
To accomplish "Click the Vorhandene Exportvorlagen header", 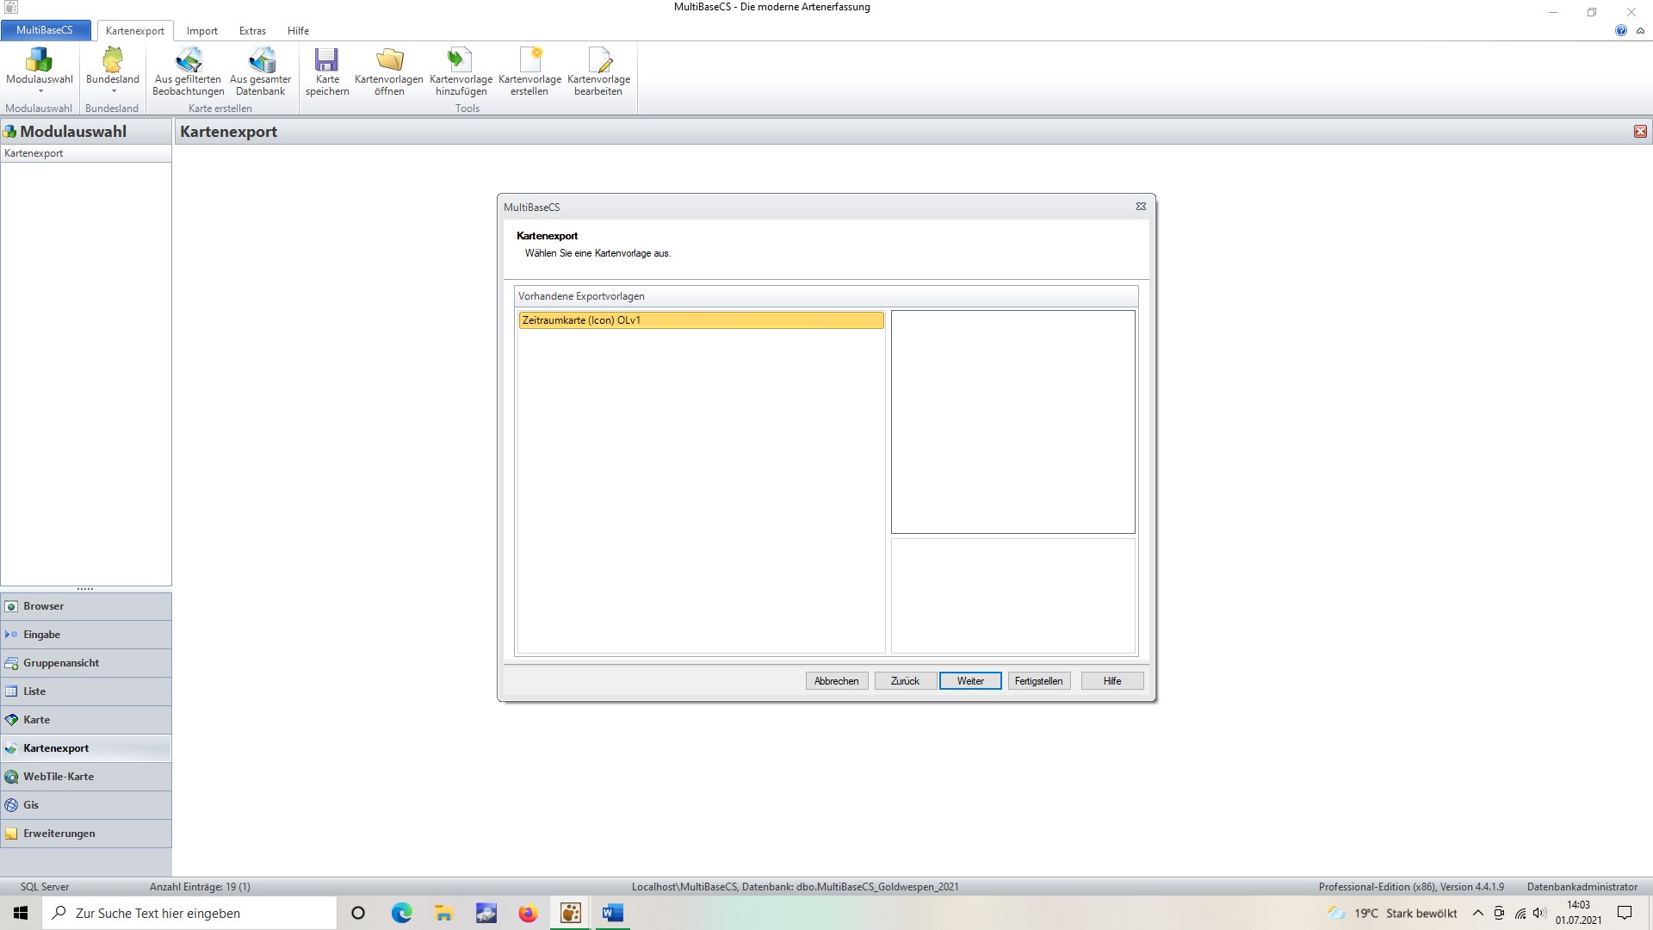I will pos(826,296).
